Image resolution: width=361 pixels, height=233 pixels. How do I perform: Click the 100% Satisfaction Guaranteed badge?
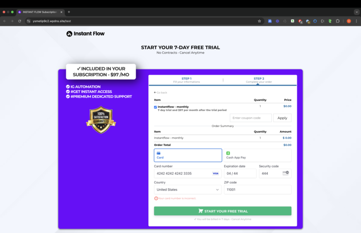[x=101, y=120]
